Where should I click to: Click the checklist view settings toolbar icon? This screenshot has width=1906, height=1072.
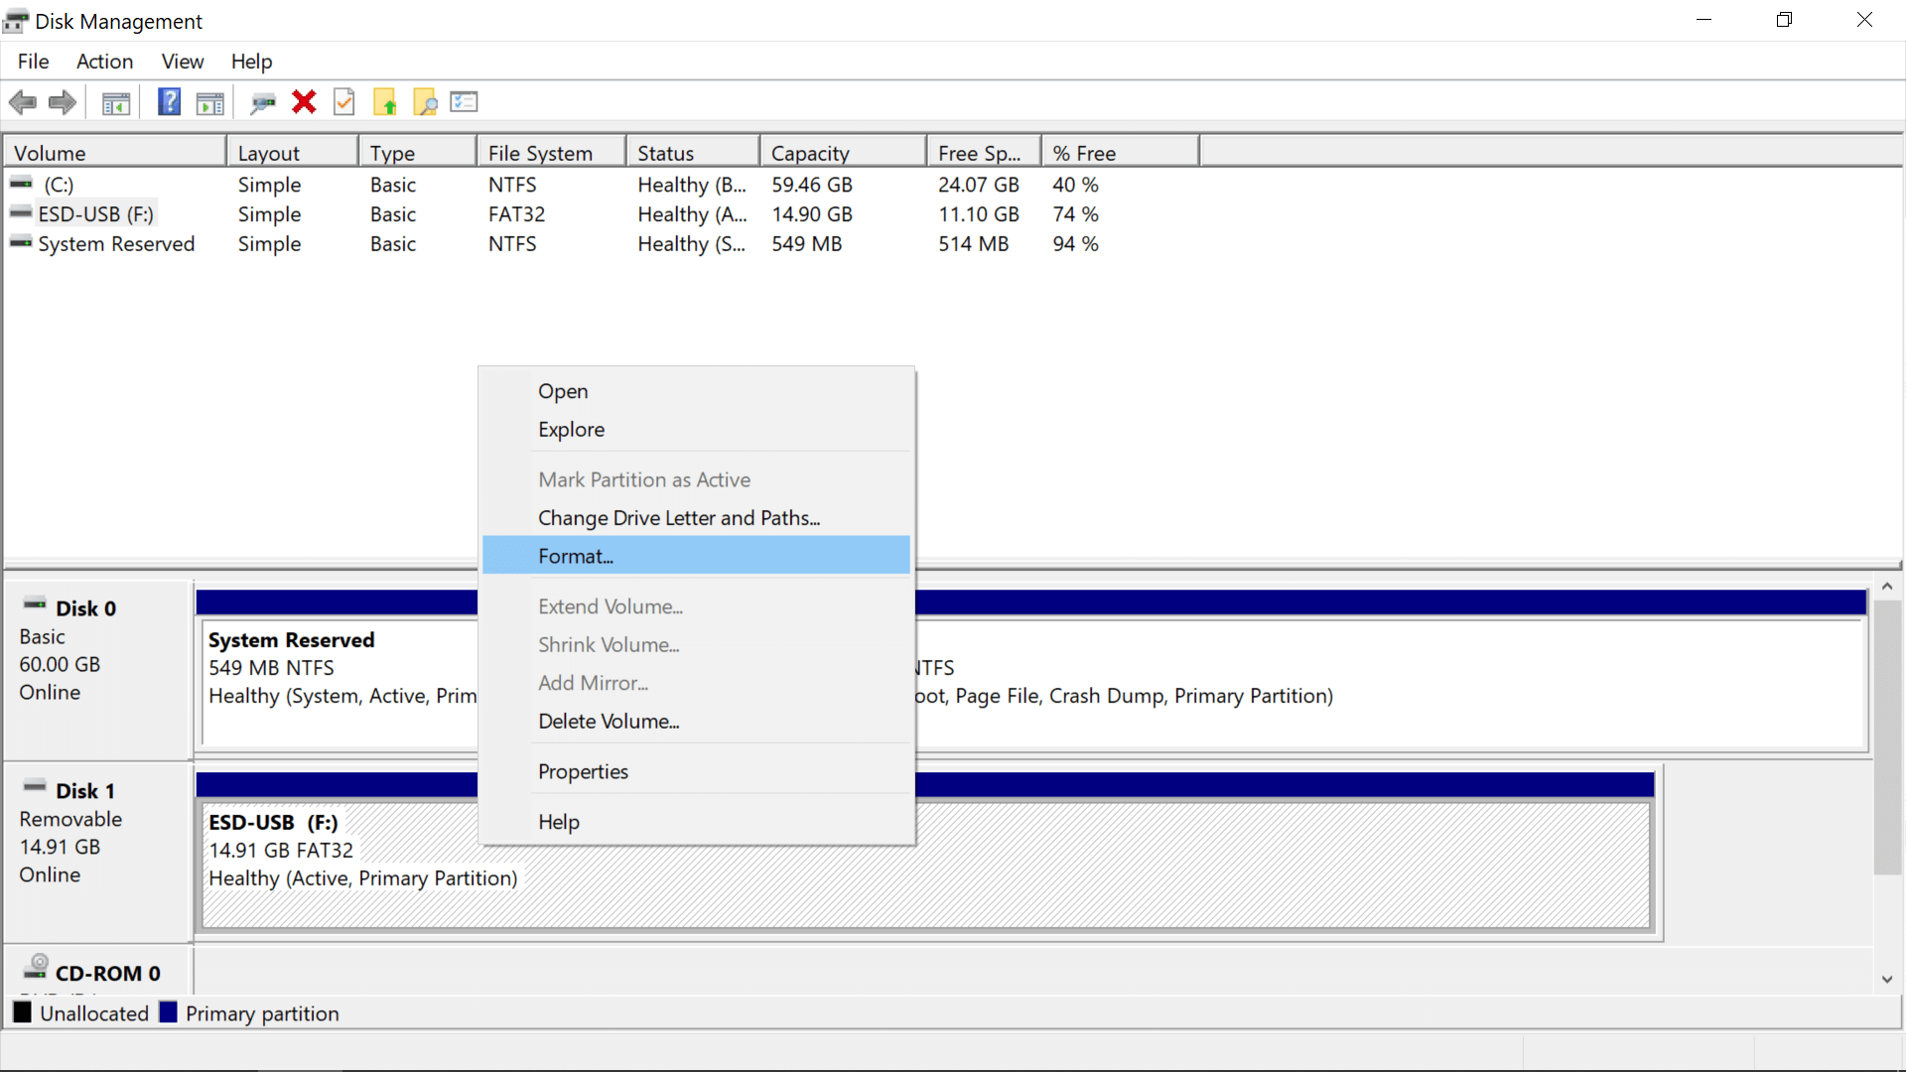coord(464,102)
